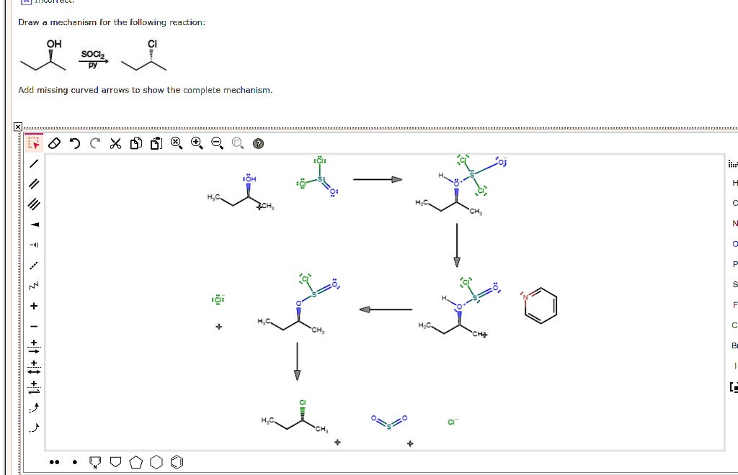Zoom out of the sketch canvas
This screenshot has width=738, height=475.
(x=215, y=142)
